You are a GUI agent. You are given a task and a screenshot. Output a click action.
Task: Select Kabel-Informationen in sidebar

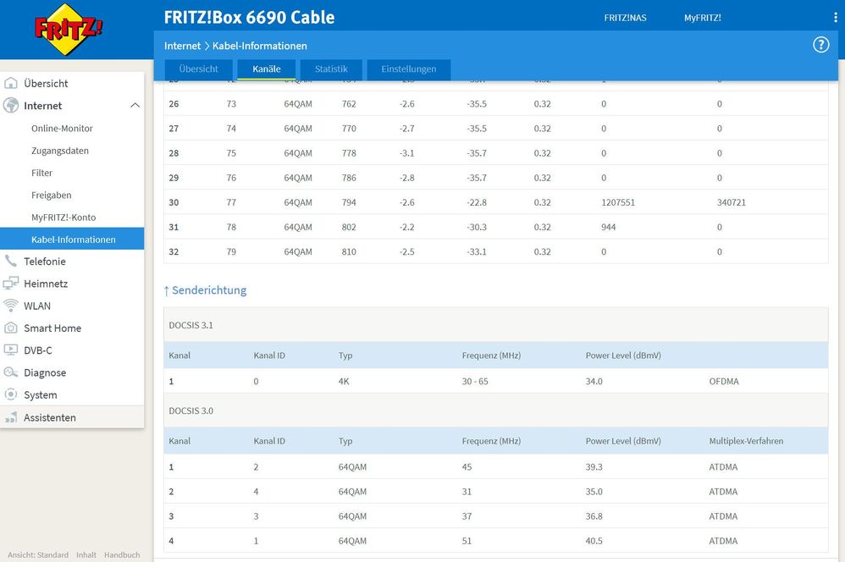pos(72,239)
